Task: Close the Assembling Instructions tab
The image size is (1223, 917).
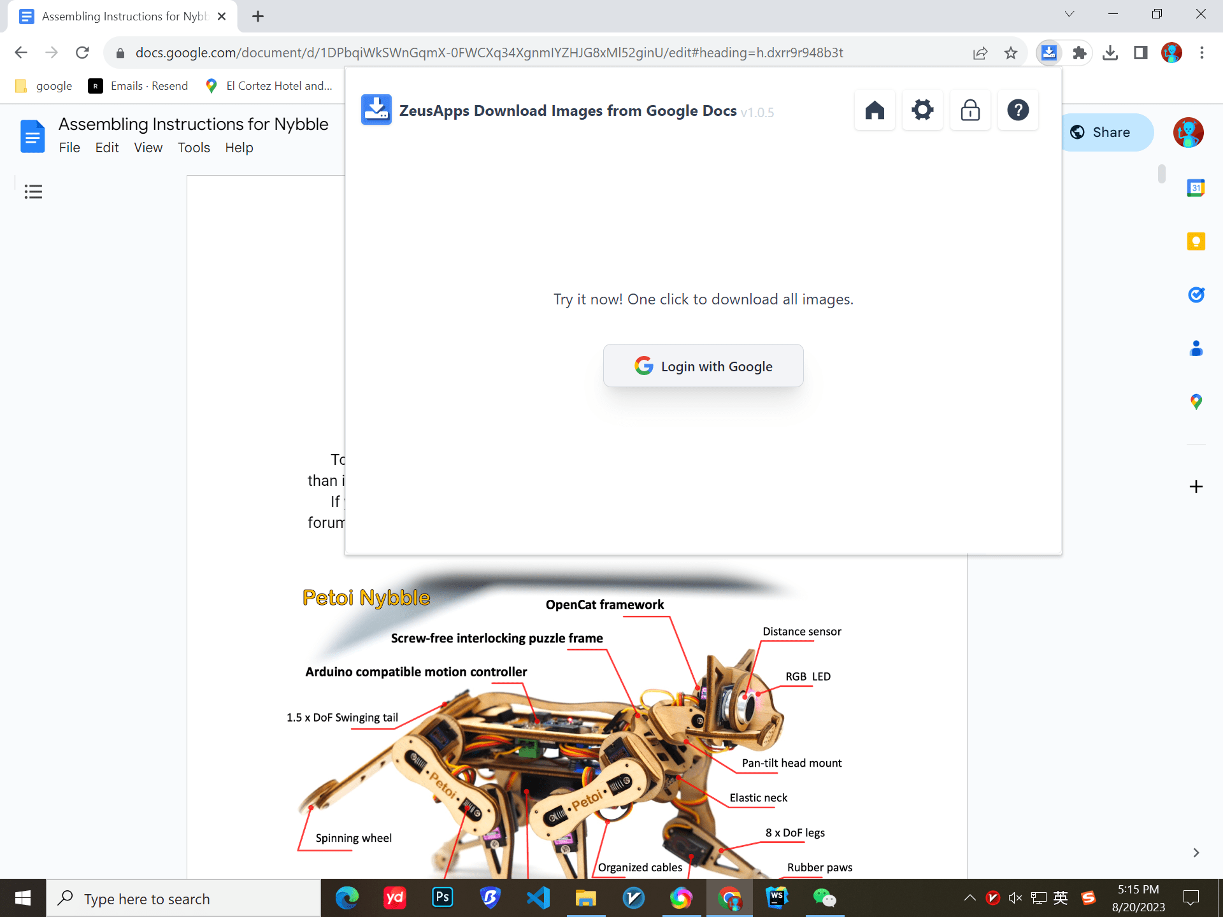Action: tap(222, 17)
